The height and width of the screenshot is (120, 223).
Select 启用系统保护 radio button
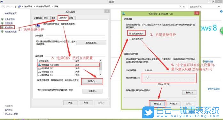[130, 34]
